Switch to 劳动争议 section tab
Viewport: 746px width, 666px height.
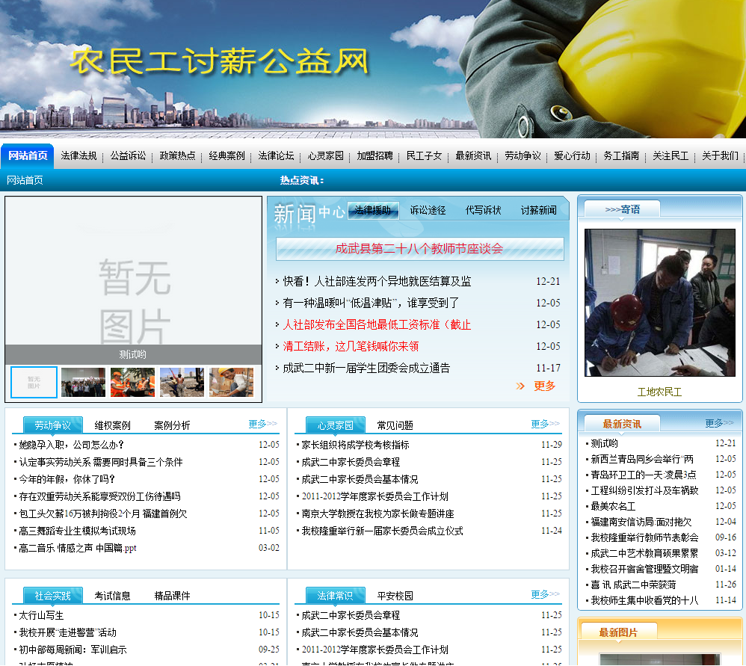pos(53,425)
